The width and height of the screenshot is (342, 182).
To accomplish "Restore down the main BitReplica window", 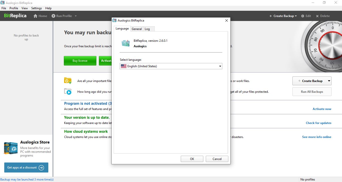I will coord(324,3).
